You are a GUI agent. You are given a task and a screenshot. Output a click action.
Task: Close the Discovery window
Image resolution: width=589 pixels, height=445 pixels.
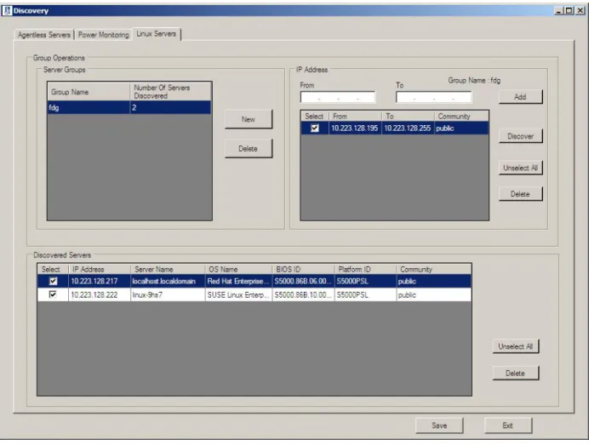pos(580,11)
